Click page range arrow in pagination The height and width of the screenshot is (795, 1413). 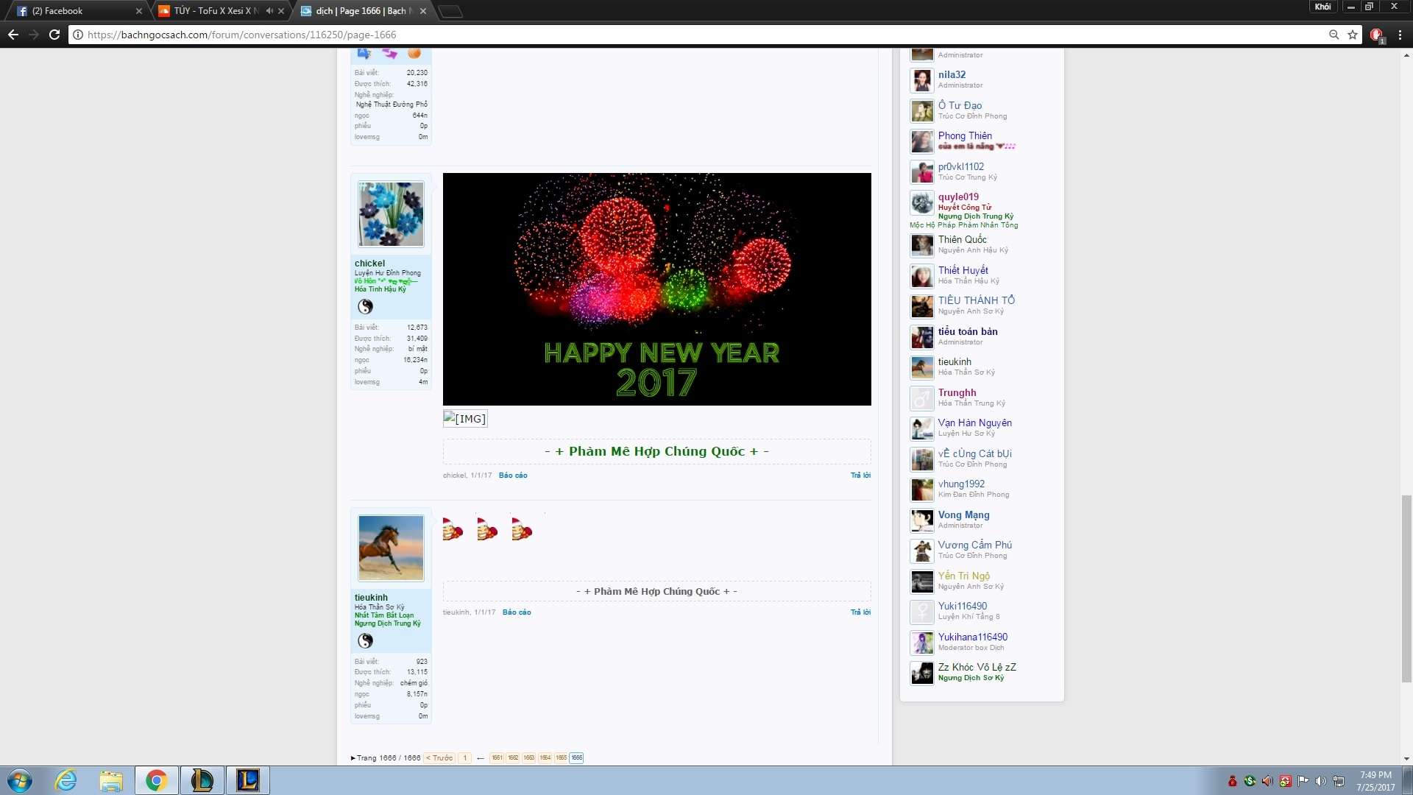(x=480, y=758)
